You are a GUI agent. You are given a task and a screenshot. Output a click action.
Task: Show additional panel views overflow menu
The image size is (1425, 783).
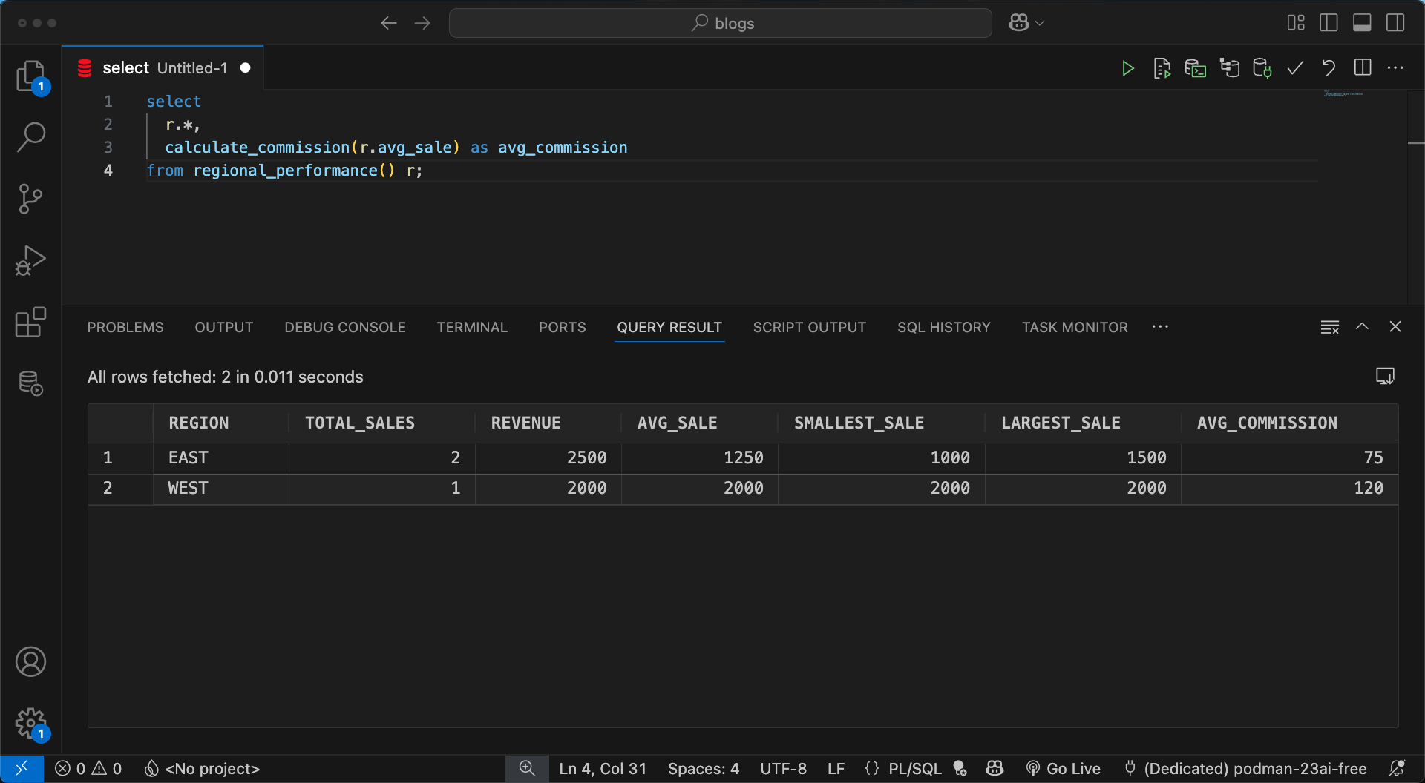point(1161,327)
